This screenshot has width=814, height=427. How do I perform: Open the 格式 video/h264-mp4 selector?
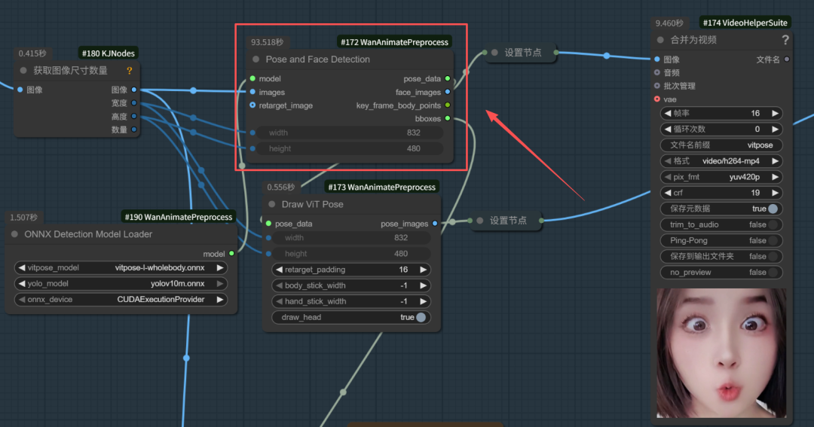tap(721, 161)
